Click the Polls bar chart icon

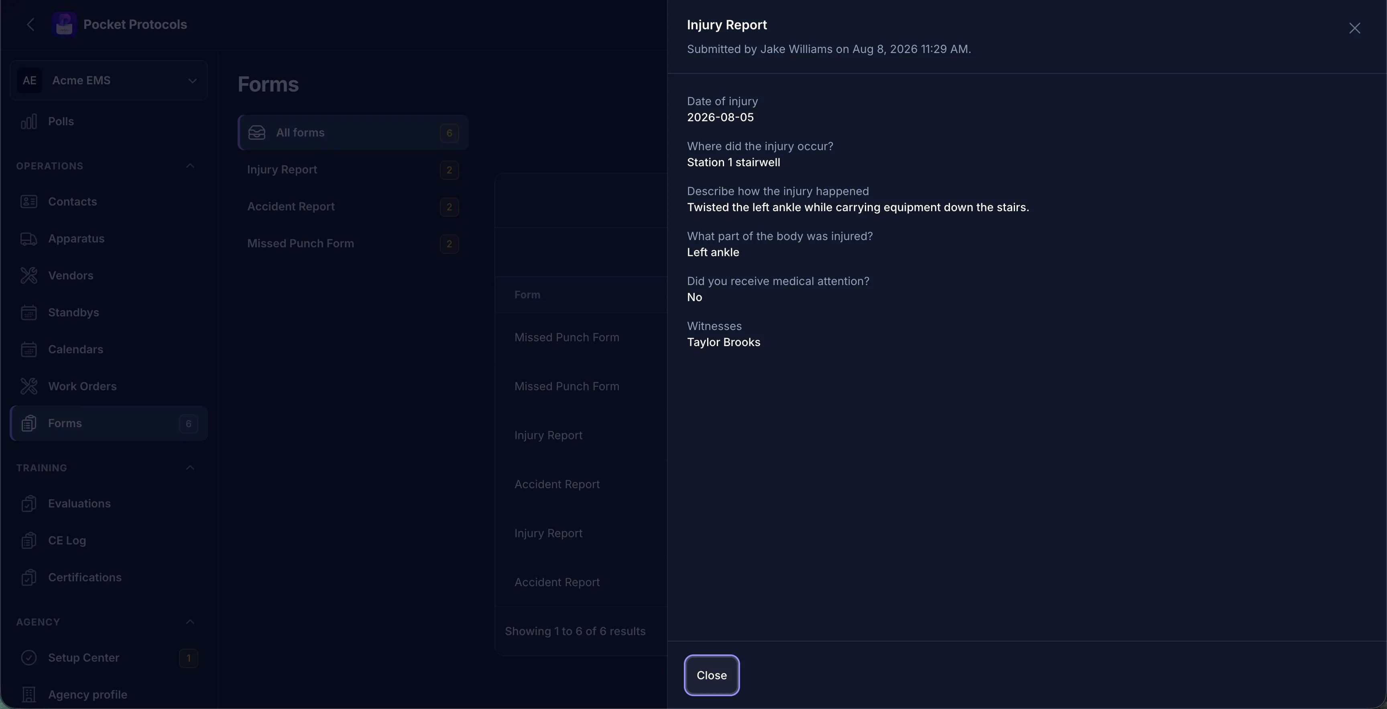point(28,121)
